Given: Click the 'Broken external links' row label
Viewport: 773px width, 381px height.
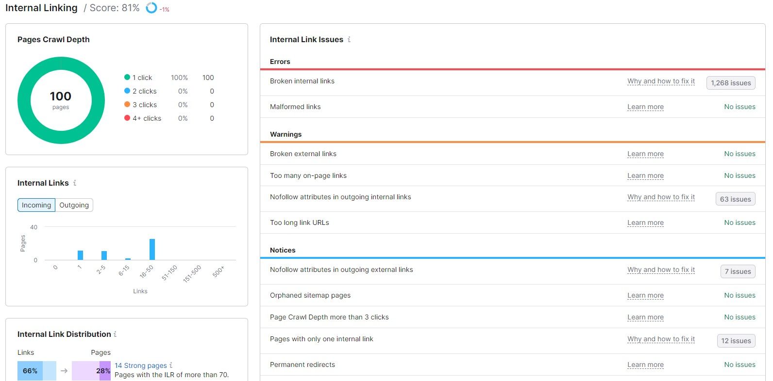Looking at the screenshot, I should point(303,154).
